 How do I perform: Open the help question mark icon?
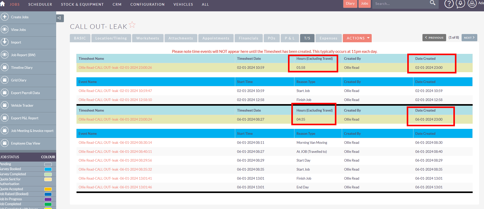coord(449,4)
